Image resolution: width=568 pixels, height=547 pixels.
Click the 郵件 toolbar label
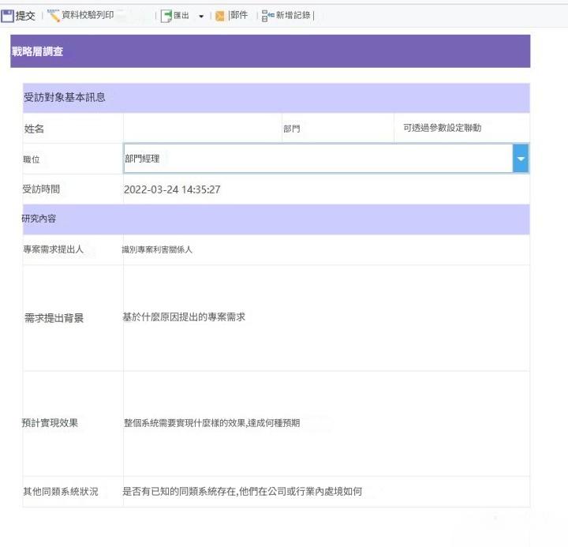click(x=239, y=15)
